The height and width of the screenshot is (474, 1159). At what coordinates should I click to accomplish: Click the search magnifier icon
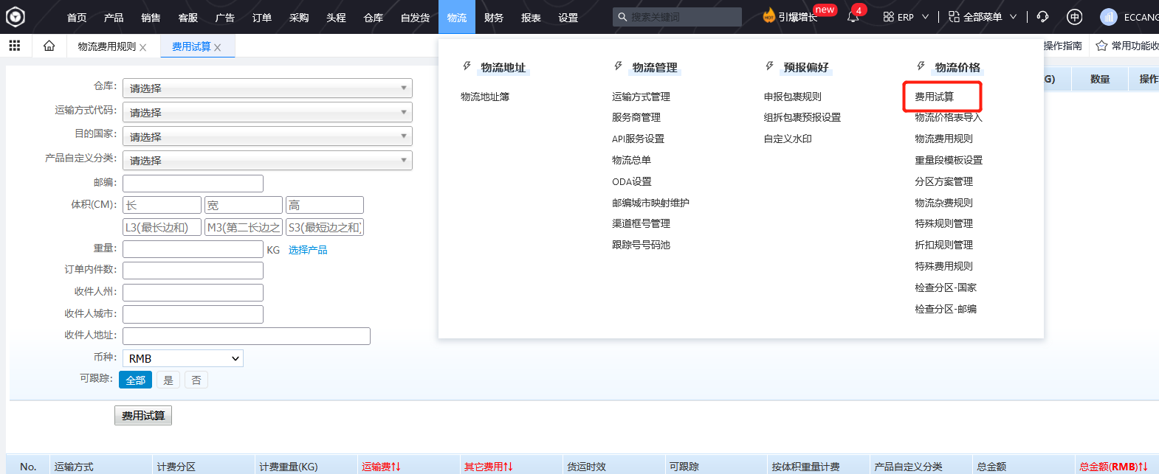pyautogui.click(x=622, y=16)
